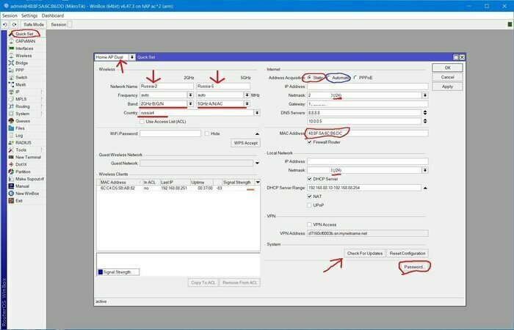
Task: Open the Bridge section
Action: click(x=21, y=63)
